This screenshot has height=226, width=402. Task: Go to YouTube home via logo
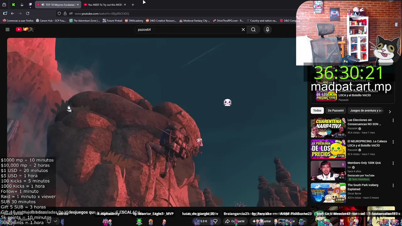click(25, 30)
